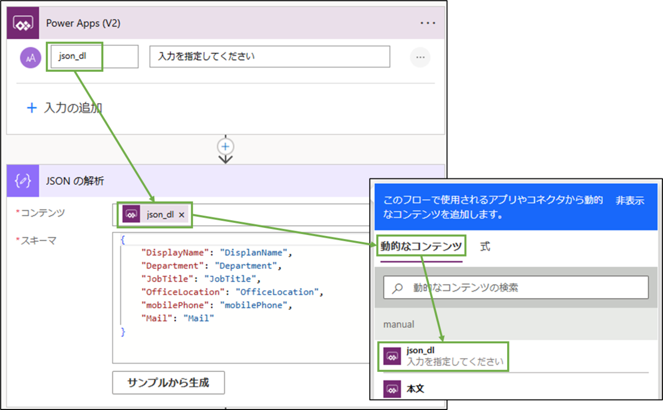Screen dimensions: 663x410
Task: Click inside the スキーマ JSON editor
Action: click(x=240, y=298)
